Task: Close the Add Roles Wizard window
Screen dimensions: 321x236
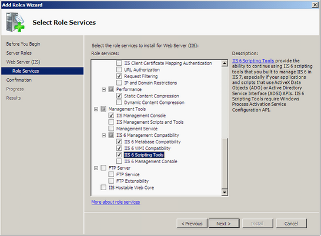Action: click(x=315, y=5)
